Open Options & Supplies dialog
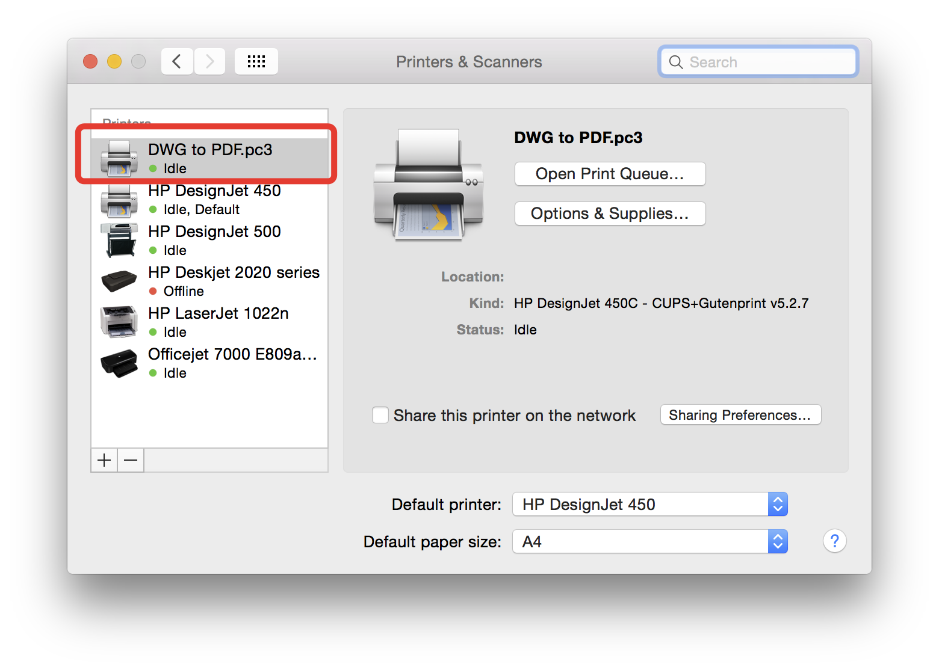 click(610, 214)
